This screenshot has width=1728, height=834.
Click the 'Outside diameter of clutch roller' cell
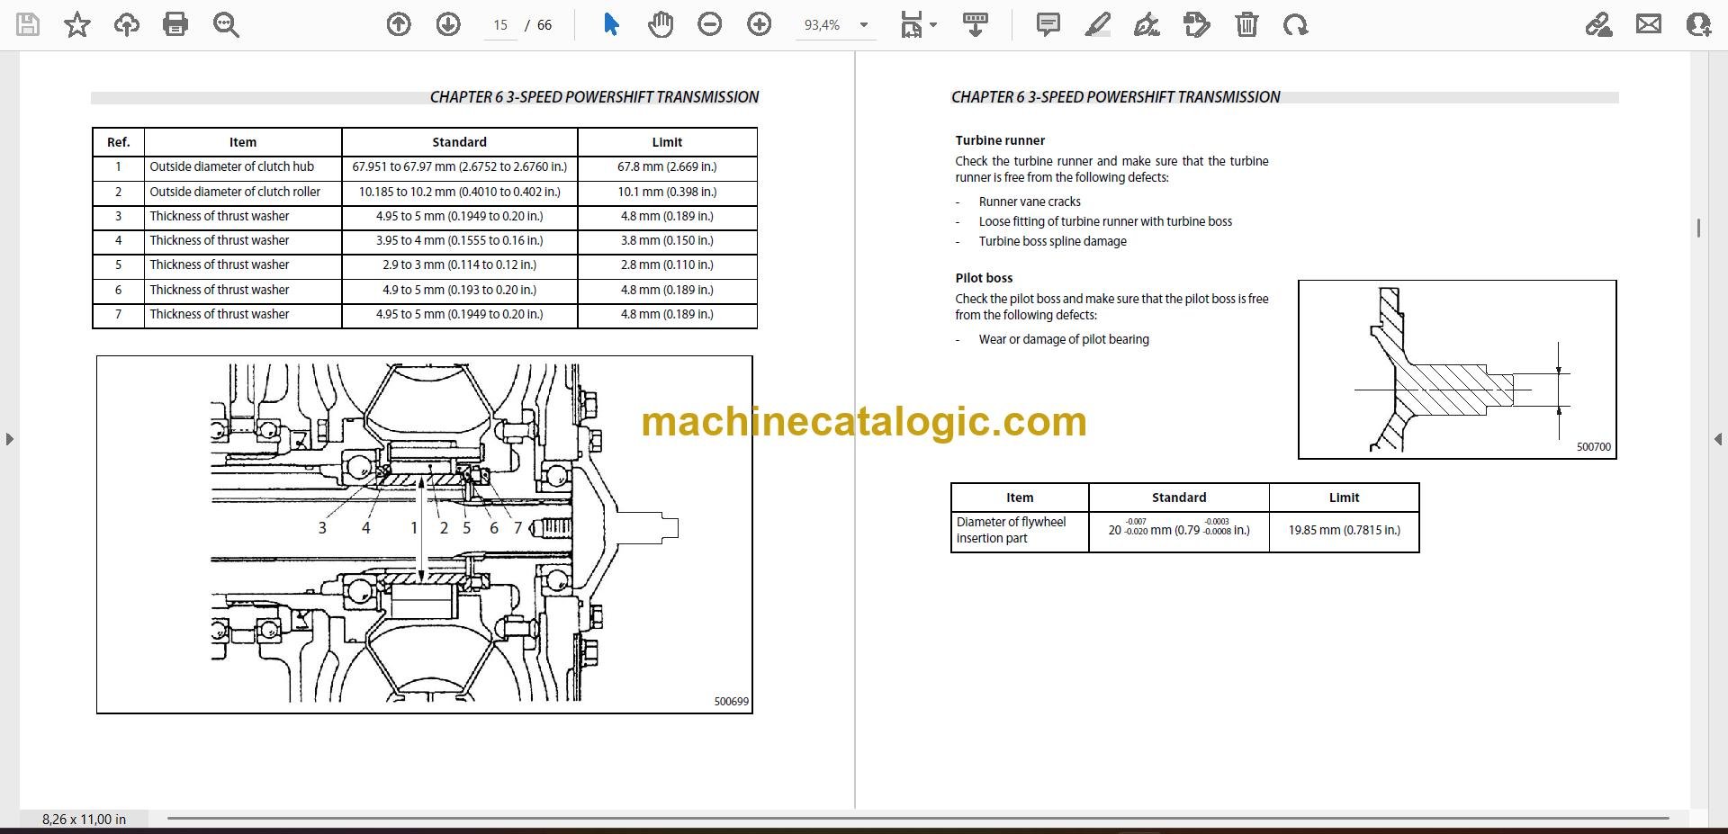point(243,192)
